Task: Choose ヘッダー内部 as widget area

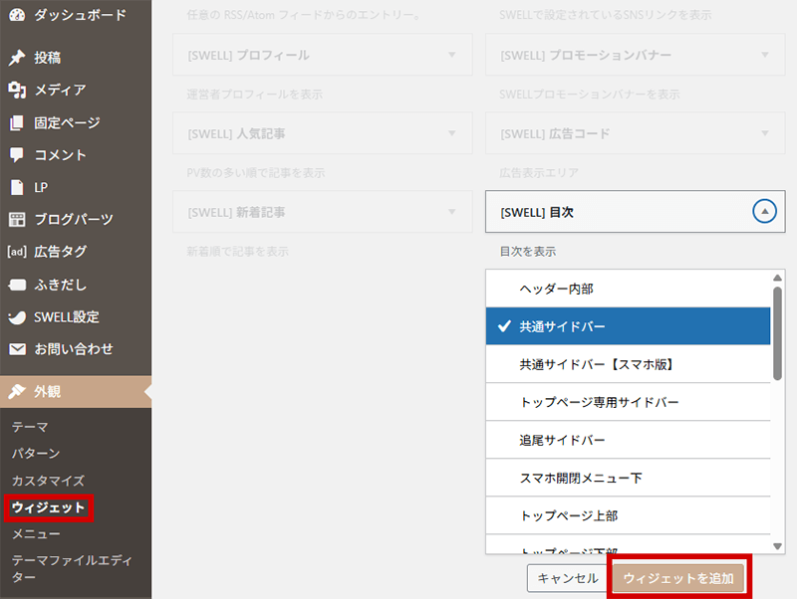Action: [x=628, y=289]
